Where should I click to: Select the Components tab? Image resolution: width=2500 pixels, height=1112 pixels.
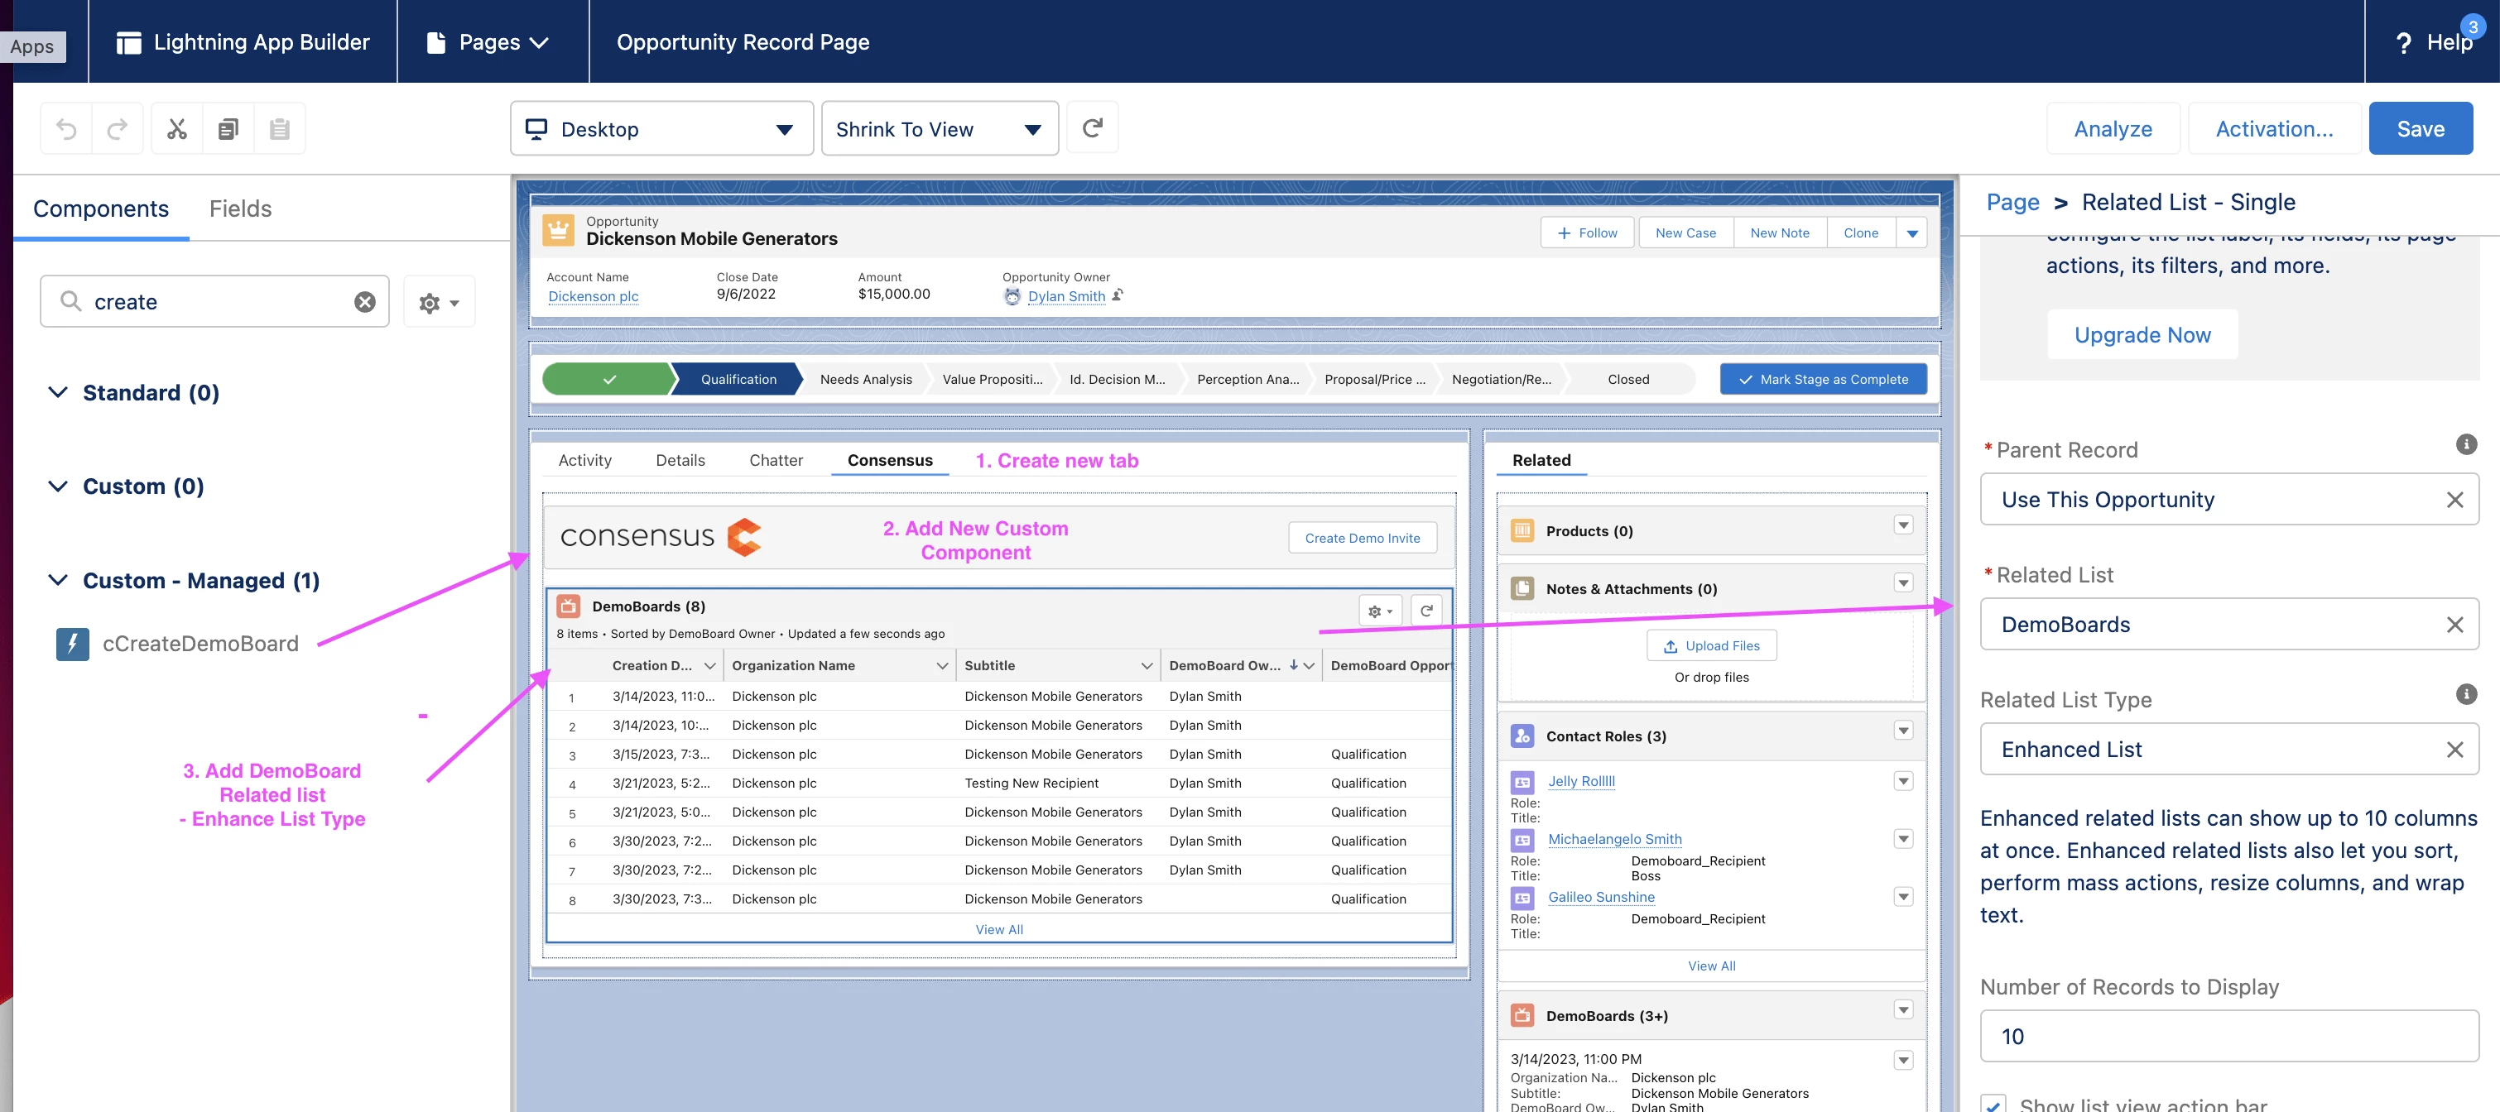tap(101, 208)
